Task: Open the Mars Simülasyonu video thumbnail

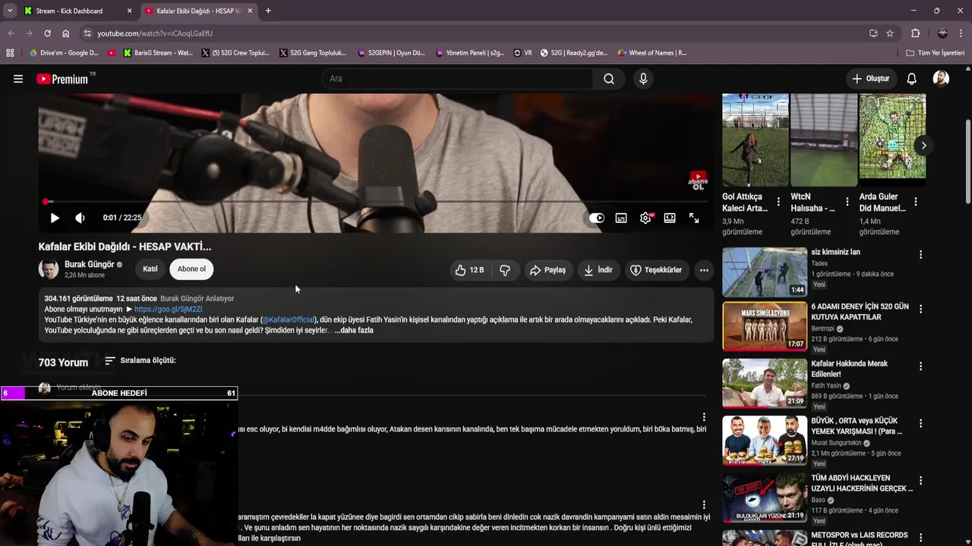Action: (x=765, y=326)
